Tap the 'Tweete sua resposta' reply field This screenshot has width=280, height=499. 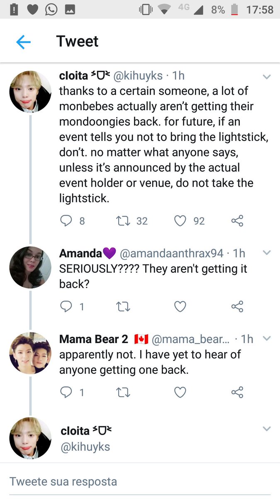[140, 482]
